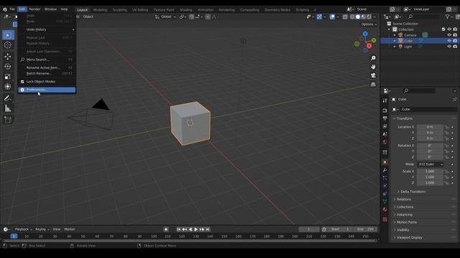Select the Add Cube tool
Screen dimensions: 460x258
[8, 120]
